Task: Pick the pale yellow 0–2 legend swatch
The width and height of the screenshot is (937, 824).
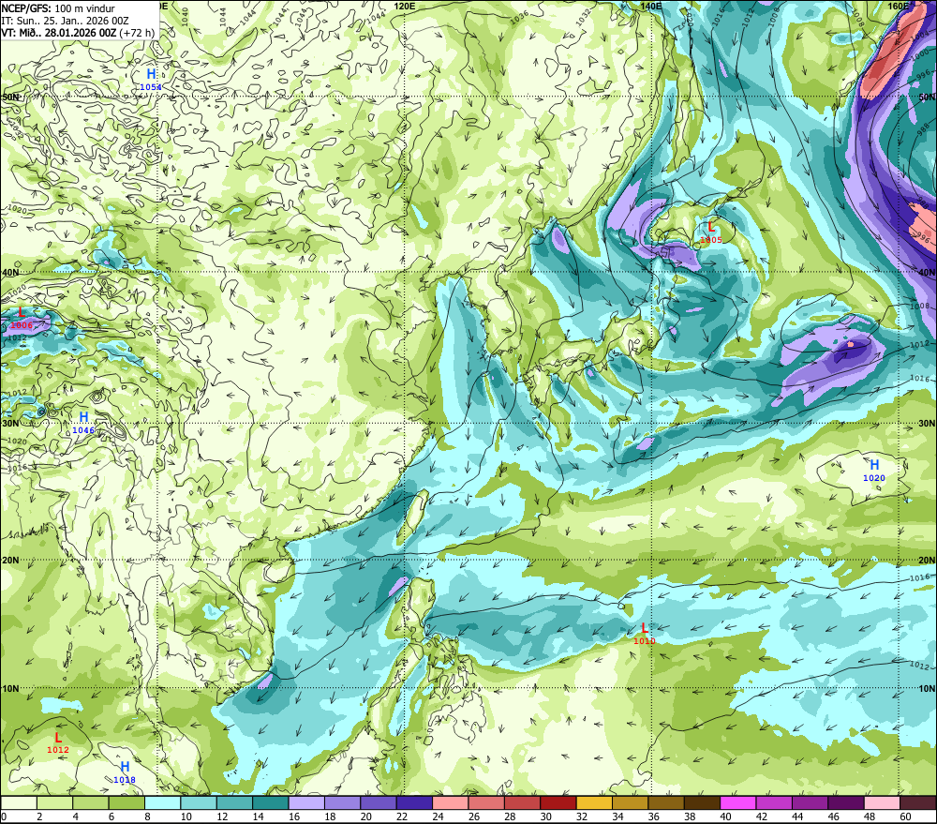Action: (19, 802)
